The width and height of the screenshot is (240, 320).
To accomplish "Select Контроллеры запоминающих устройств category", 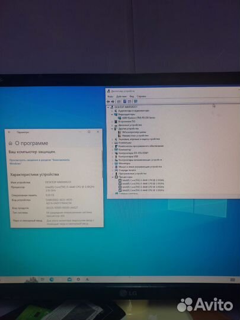I will coord(140,160).
